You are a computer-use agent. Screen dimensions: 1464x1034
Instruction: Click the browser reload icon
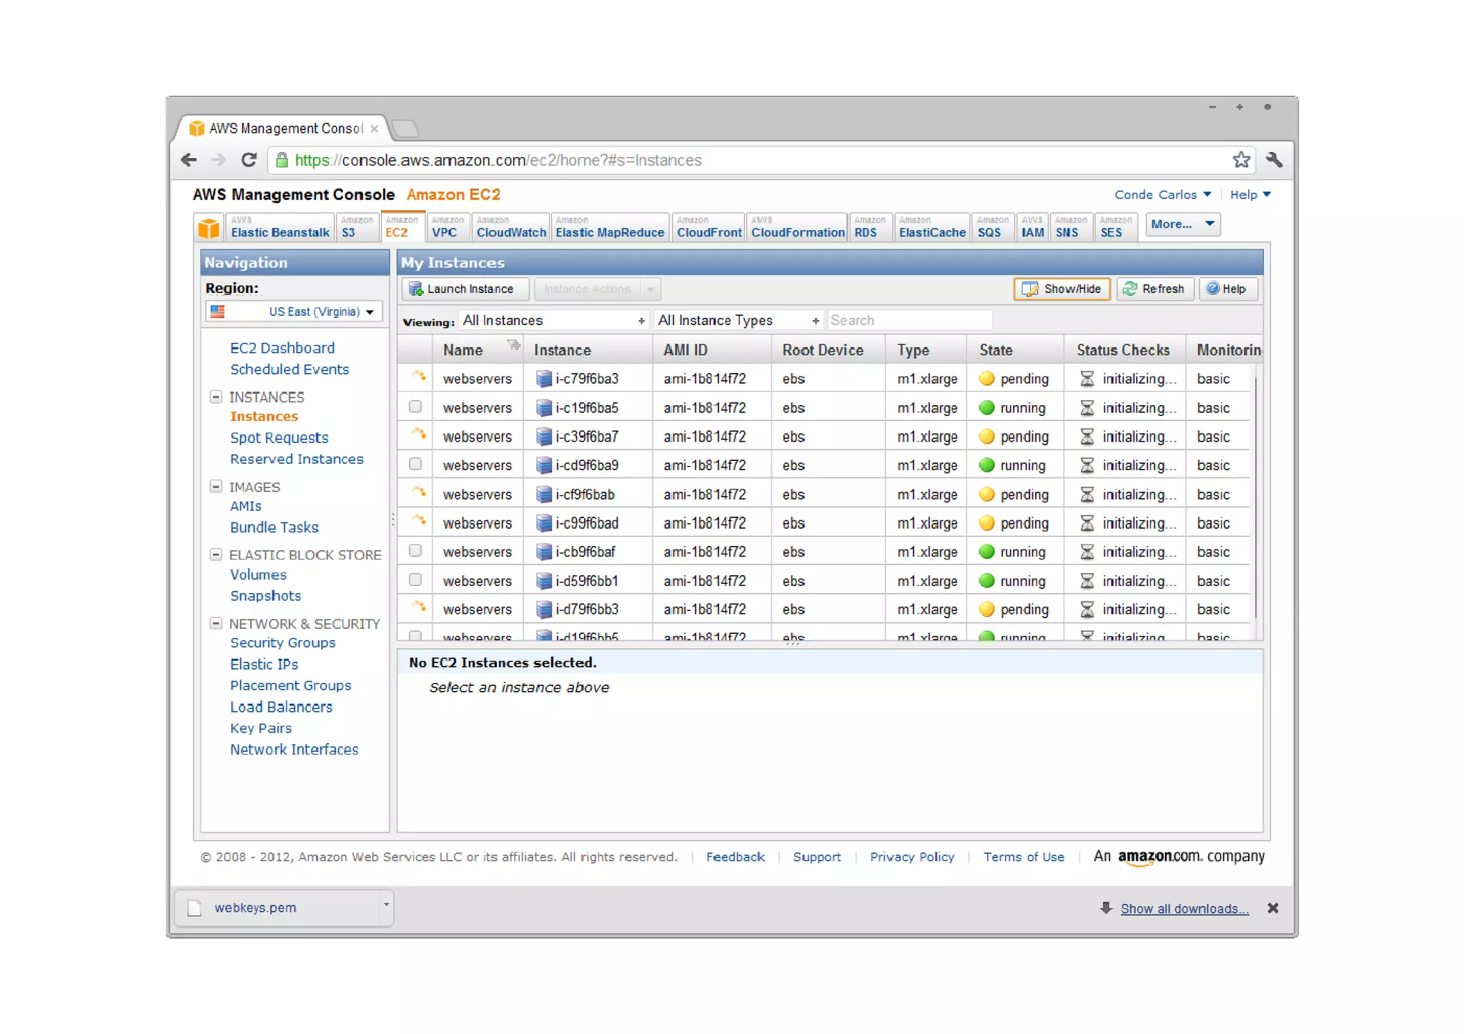[249, 160]
